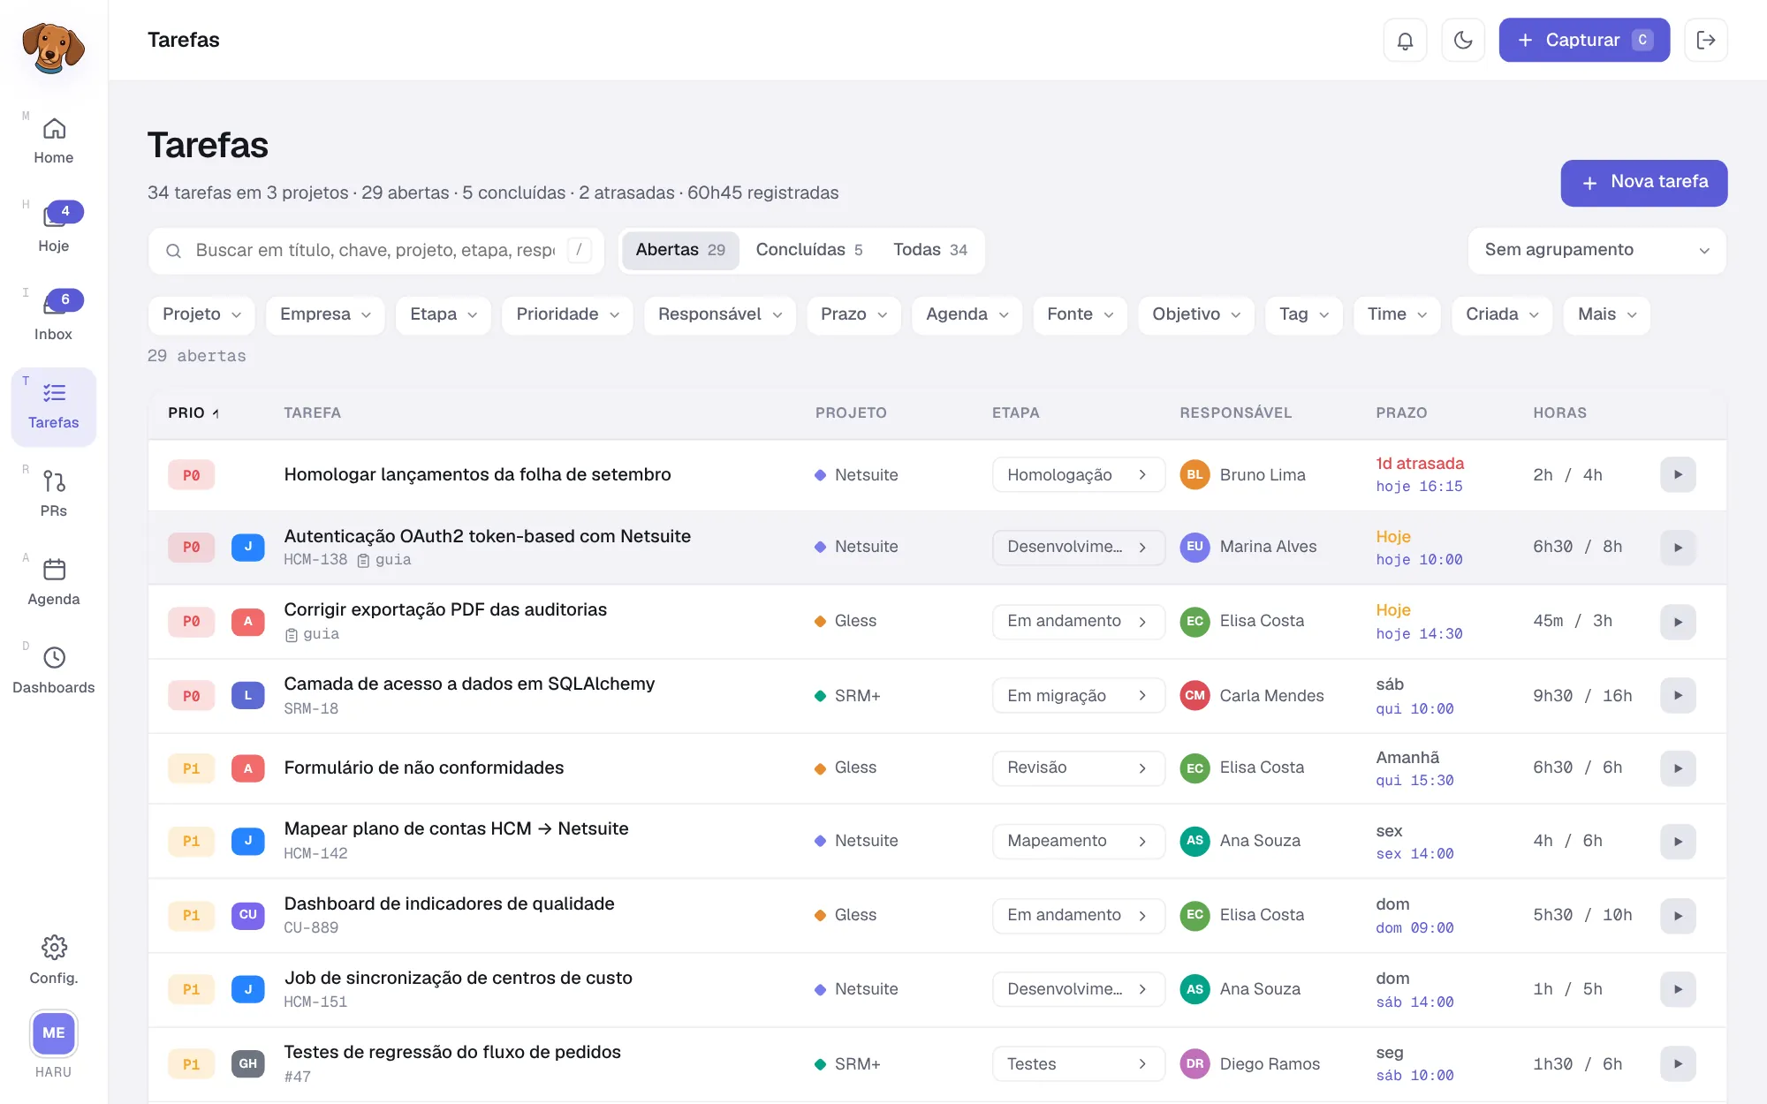This screenshot has width=1767, height=1104.
Task: Open the Empresa filter
Action: pos(325,314)
